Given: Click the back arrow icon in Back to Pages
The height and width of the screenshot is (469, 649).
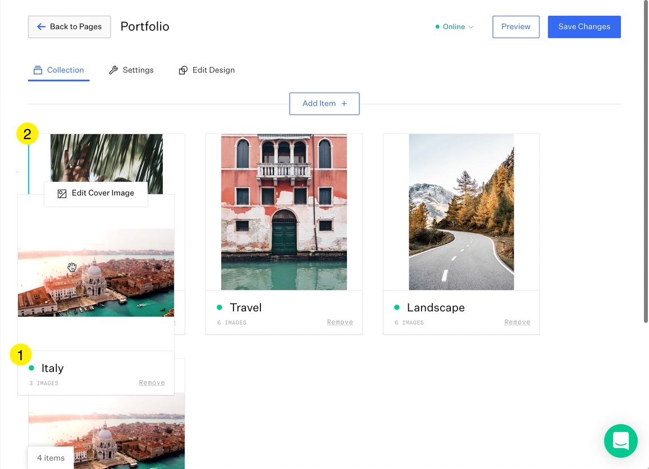Looking at the screenshot, I should (x=41, y=26).
